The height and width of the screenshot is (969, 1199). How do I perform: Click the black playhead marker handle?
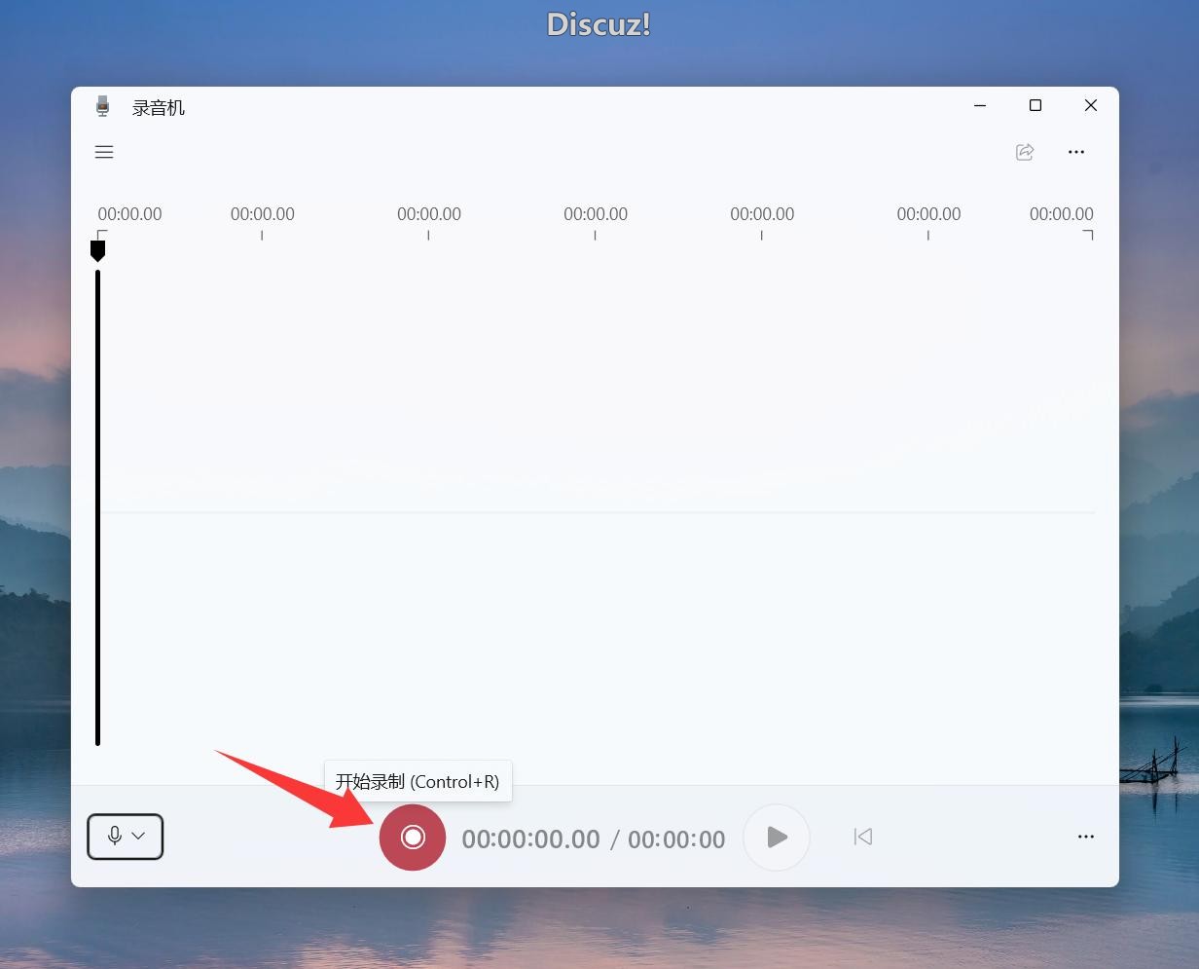pos(97,250)
